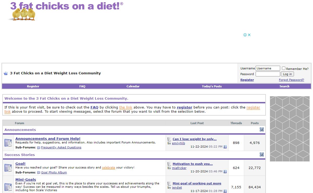Open FAQ in the navigation bar
Image resolution: width=313 pixels, height=193 pixels.
(82, 86)
